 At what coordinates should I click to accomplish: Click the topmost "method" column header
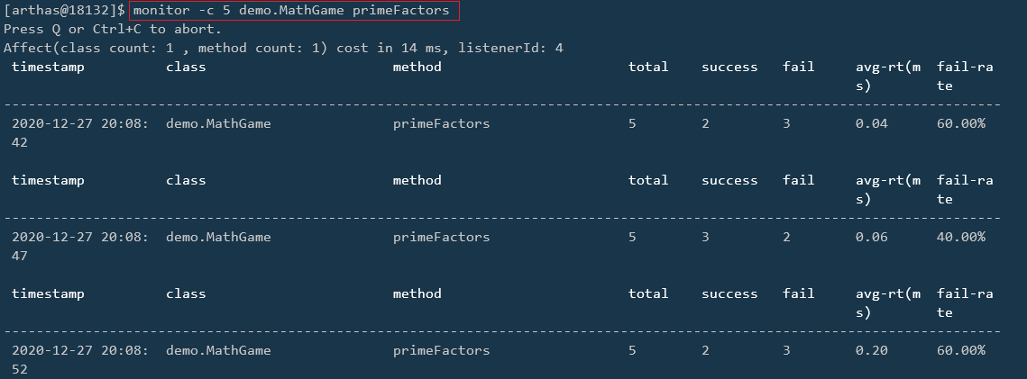tap(417, 67)
